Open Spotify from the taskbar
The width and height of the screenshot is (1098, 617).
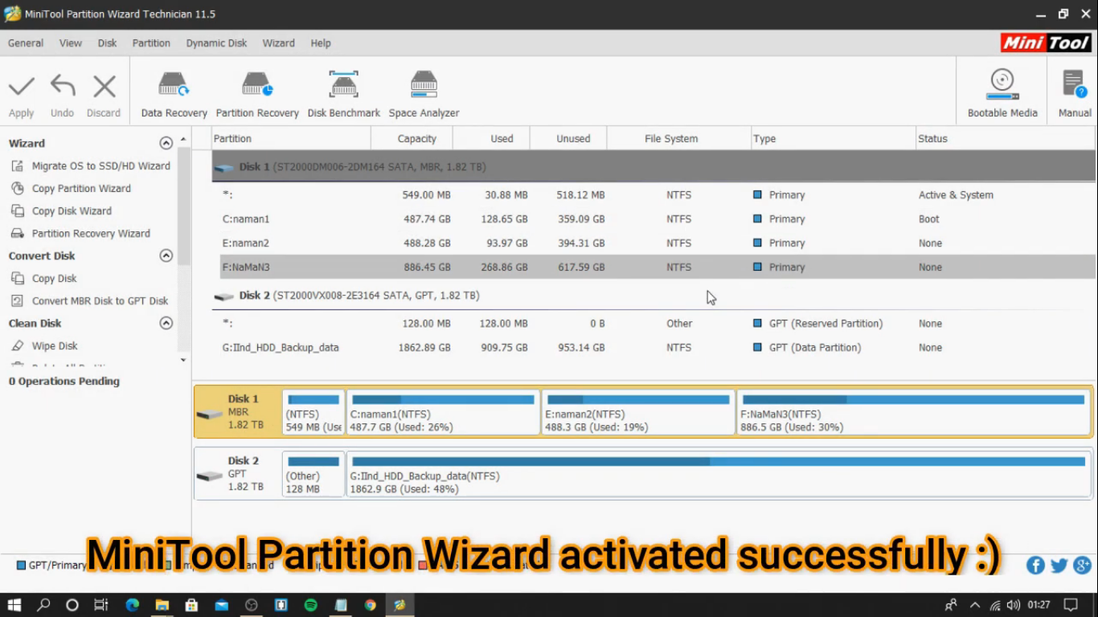tap(310, 605)
